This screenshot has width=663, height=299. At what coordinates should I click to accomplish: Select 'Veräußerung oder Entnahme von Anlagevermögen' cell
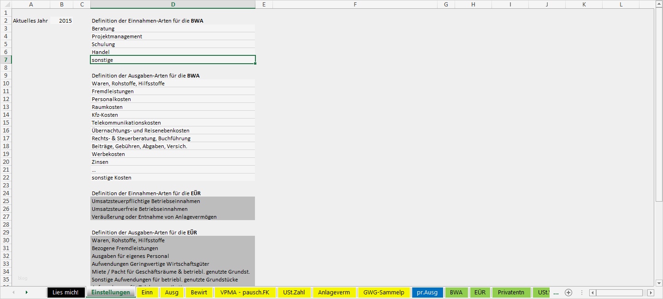coord(173,217)
